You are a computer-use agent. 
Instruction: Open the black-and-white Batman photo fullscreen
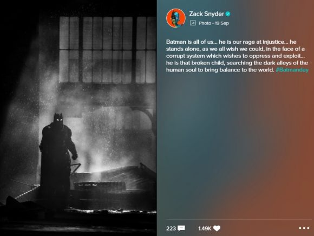point(78,118)
